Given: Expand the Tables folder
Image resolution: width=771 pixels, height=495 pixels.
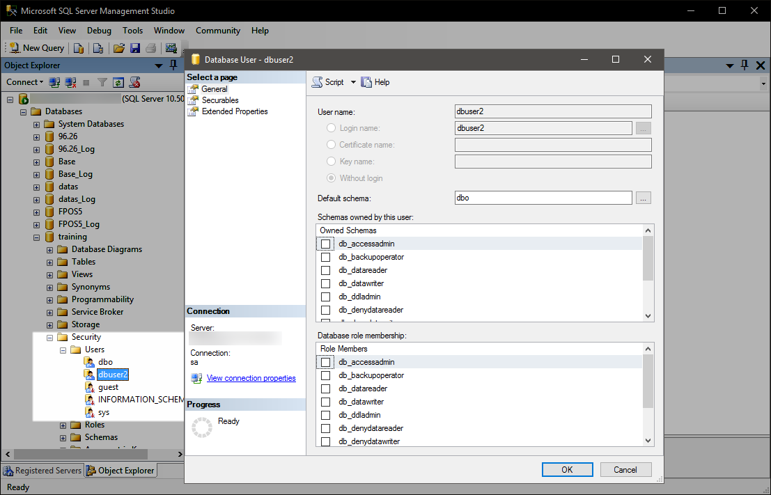Looking at the screenshot, I should (49, 262).
